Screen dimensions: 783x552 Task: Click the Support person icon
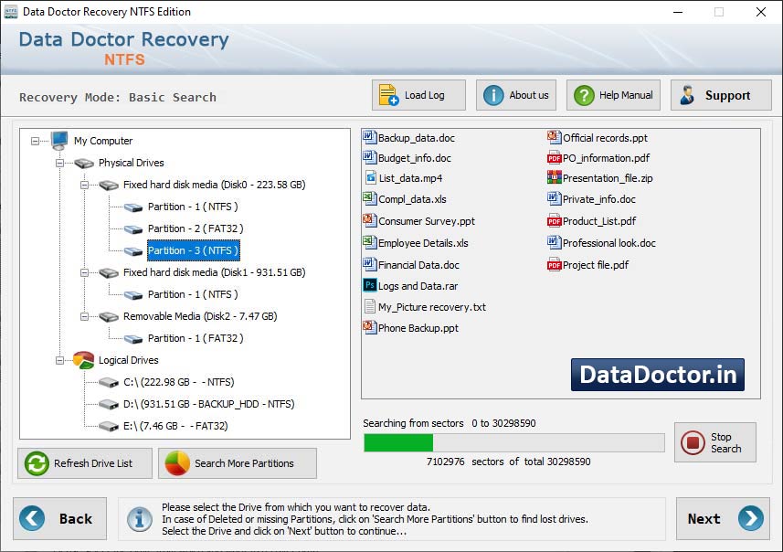tap(689, 94)
